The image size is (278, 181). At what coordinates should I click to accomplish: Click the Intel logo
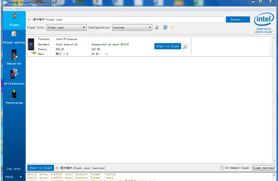point(264,23)
